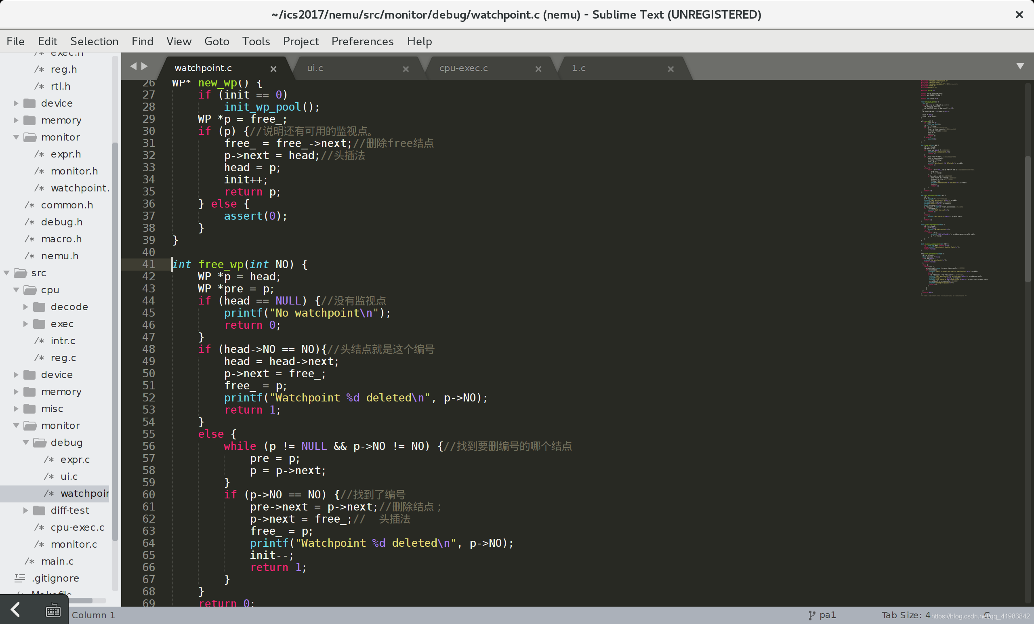This screenshot has height=624, width=1034.
Task: Open the Find menu
Action: coord(142,41)
